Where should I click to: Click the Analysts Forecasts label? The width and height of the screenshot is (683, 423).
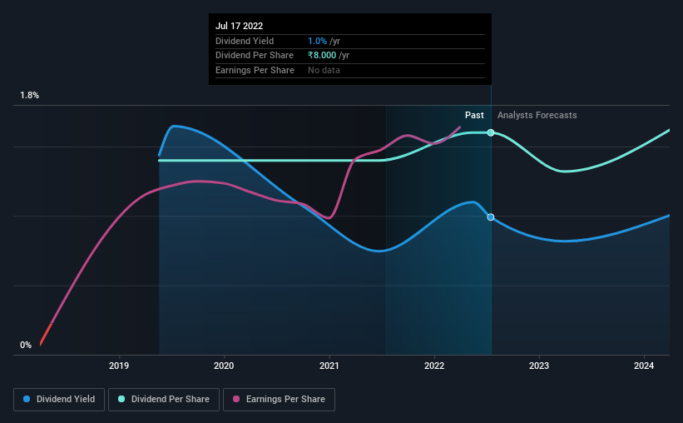[x=537, y=115]
